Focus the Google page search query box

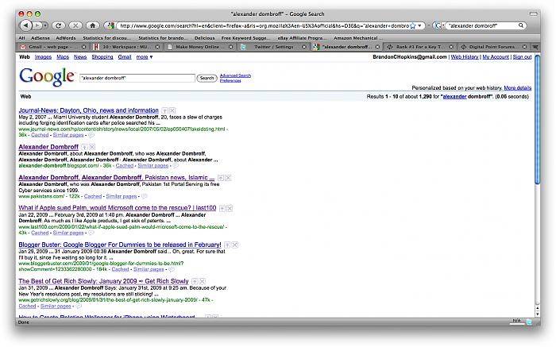pos(137,78)
